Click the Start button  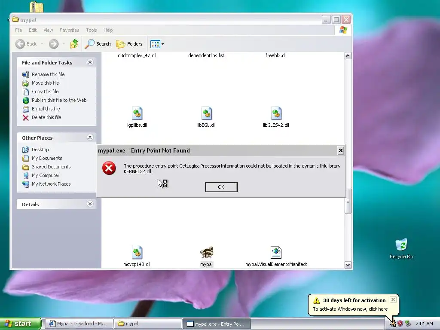click(21, 324)
